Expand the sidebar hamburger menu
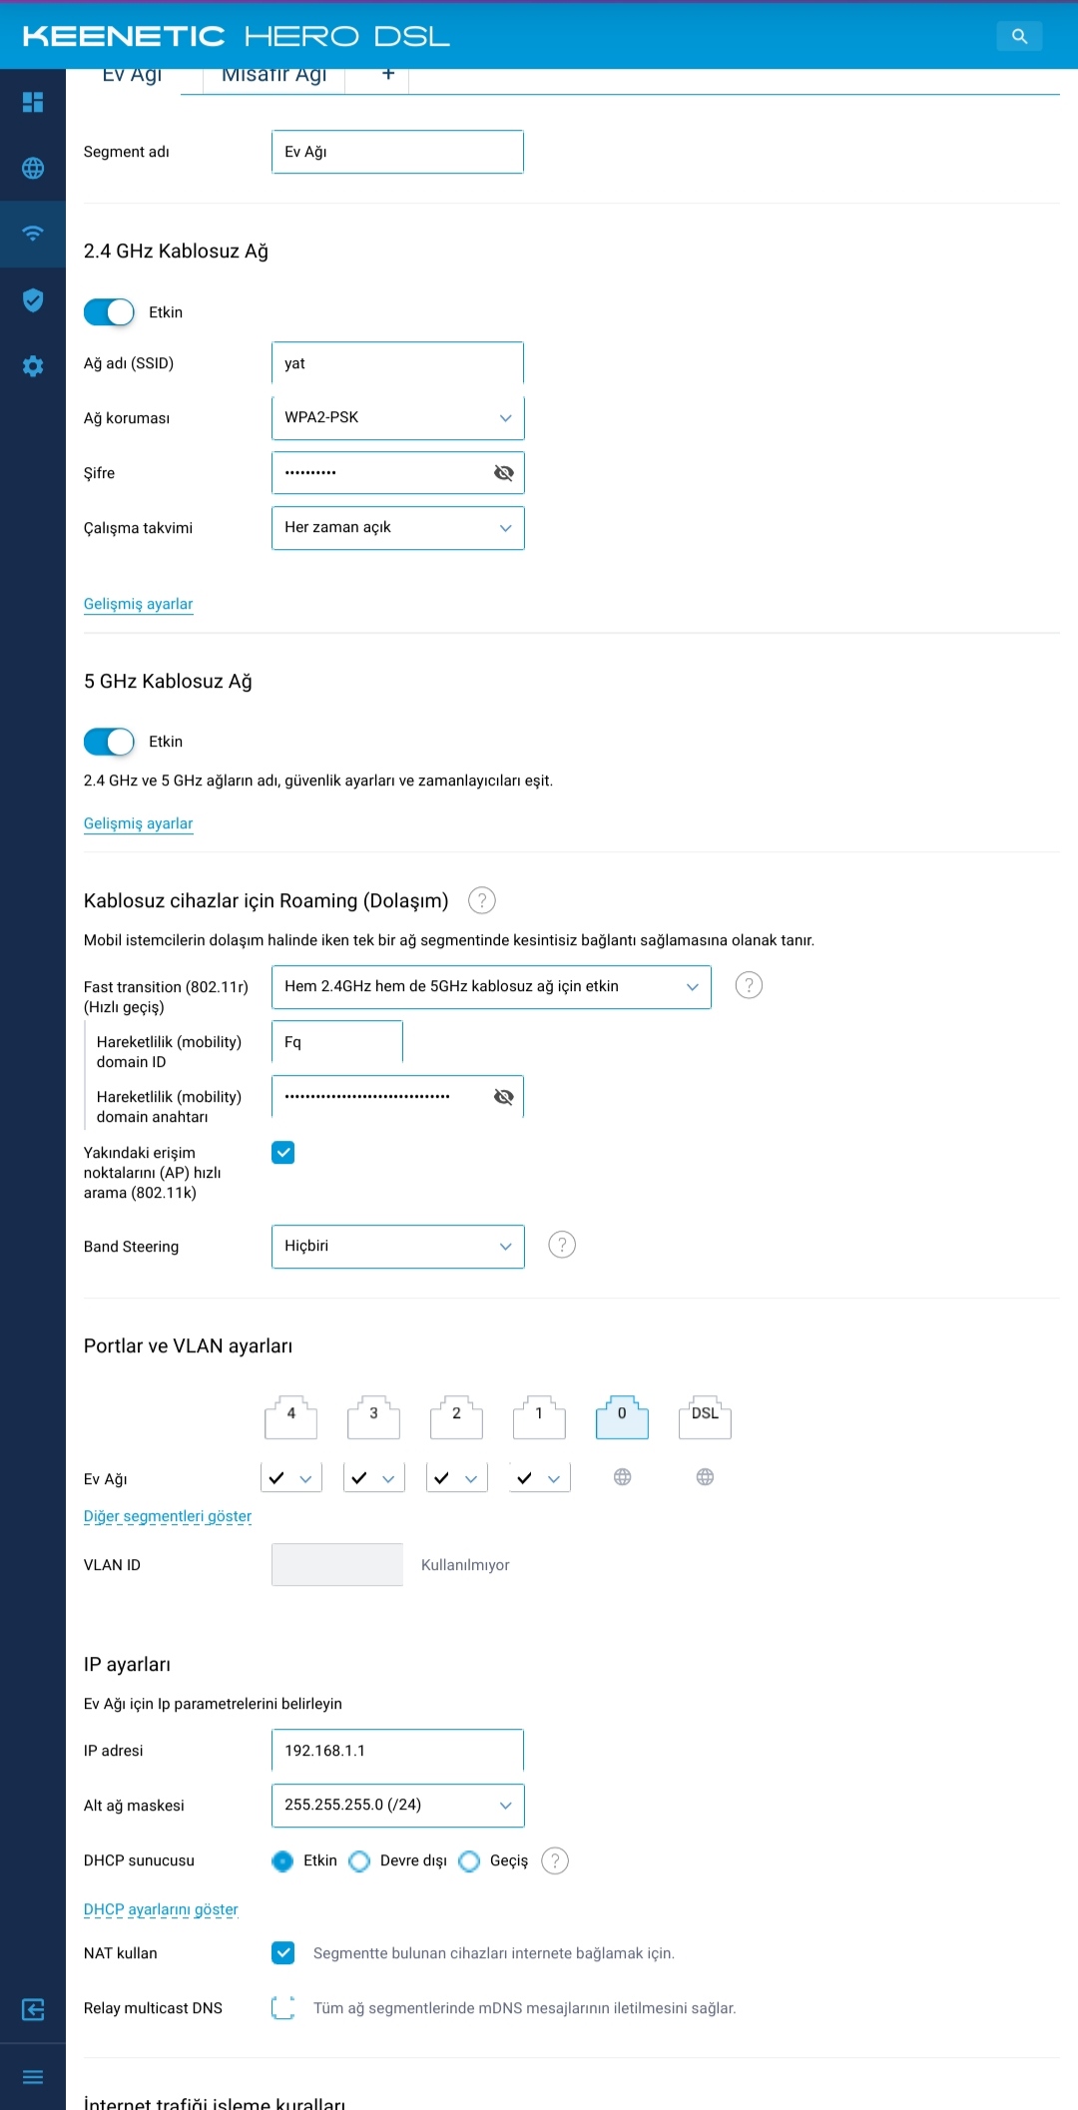This screenshot has width=1078, height=2110. pyautogui.click(x=33, y=2077)
